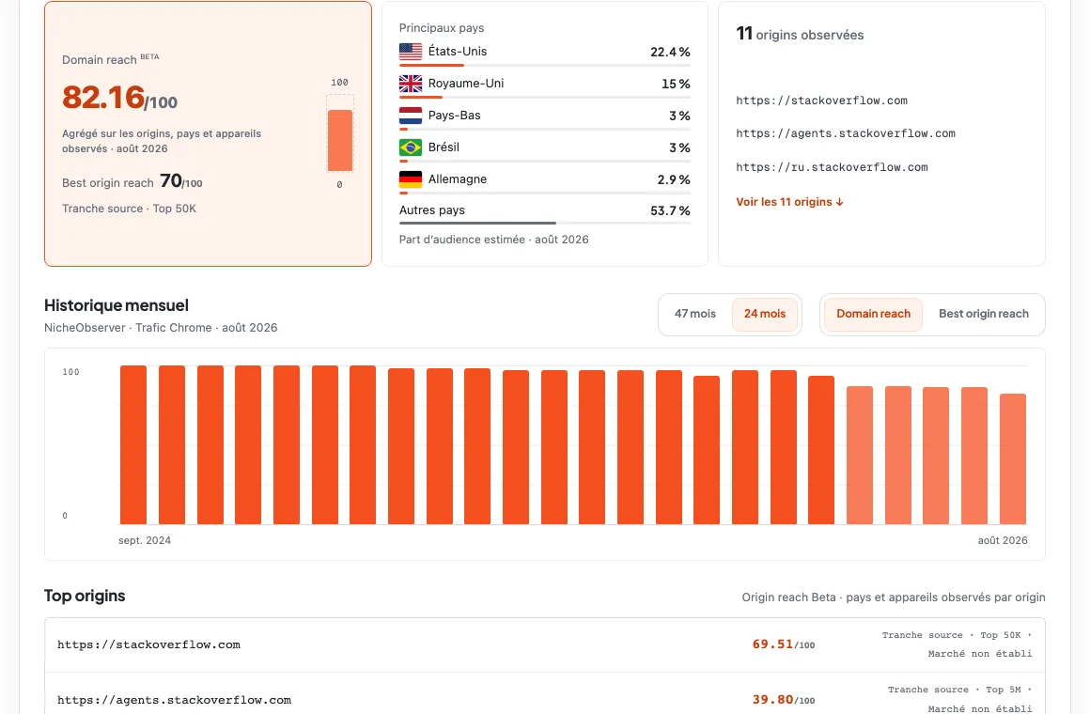This screenshot has height=714, width=1090.
Task: Click the Brazil flag icon
Action: 410,147
